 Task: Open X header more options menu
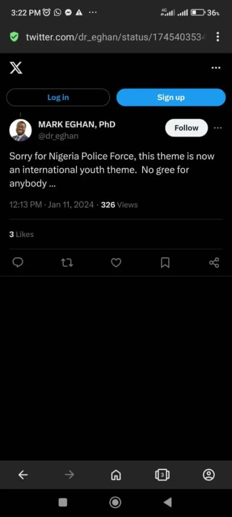tap(216, 68)
